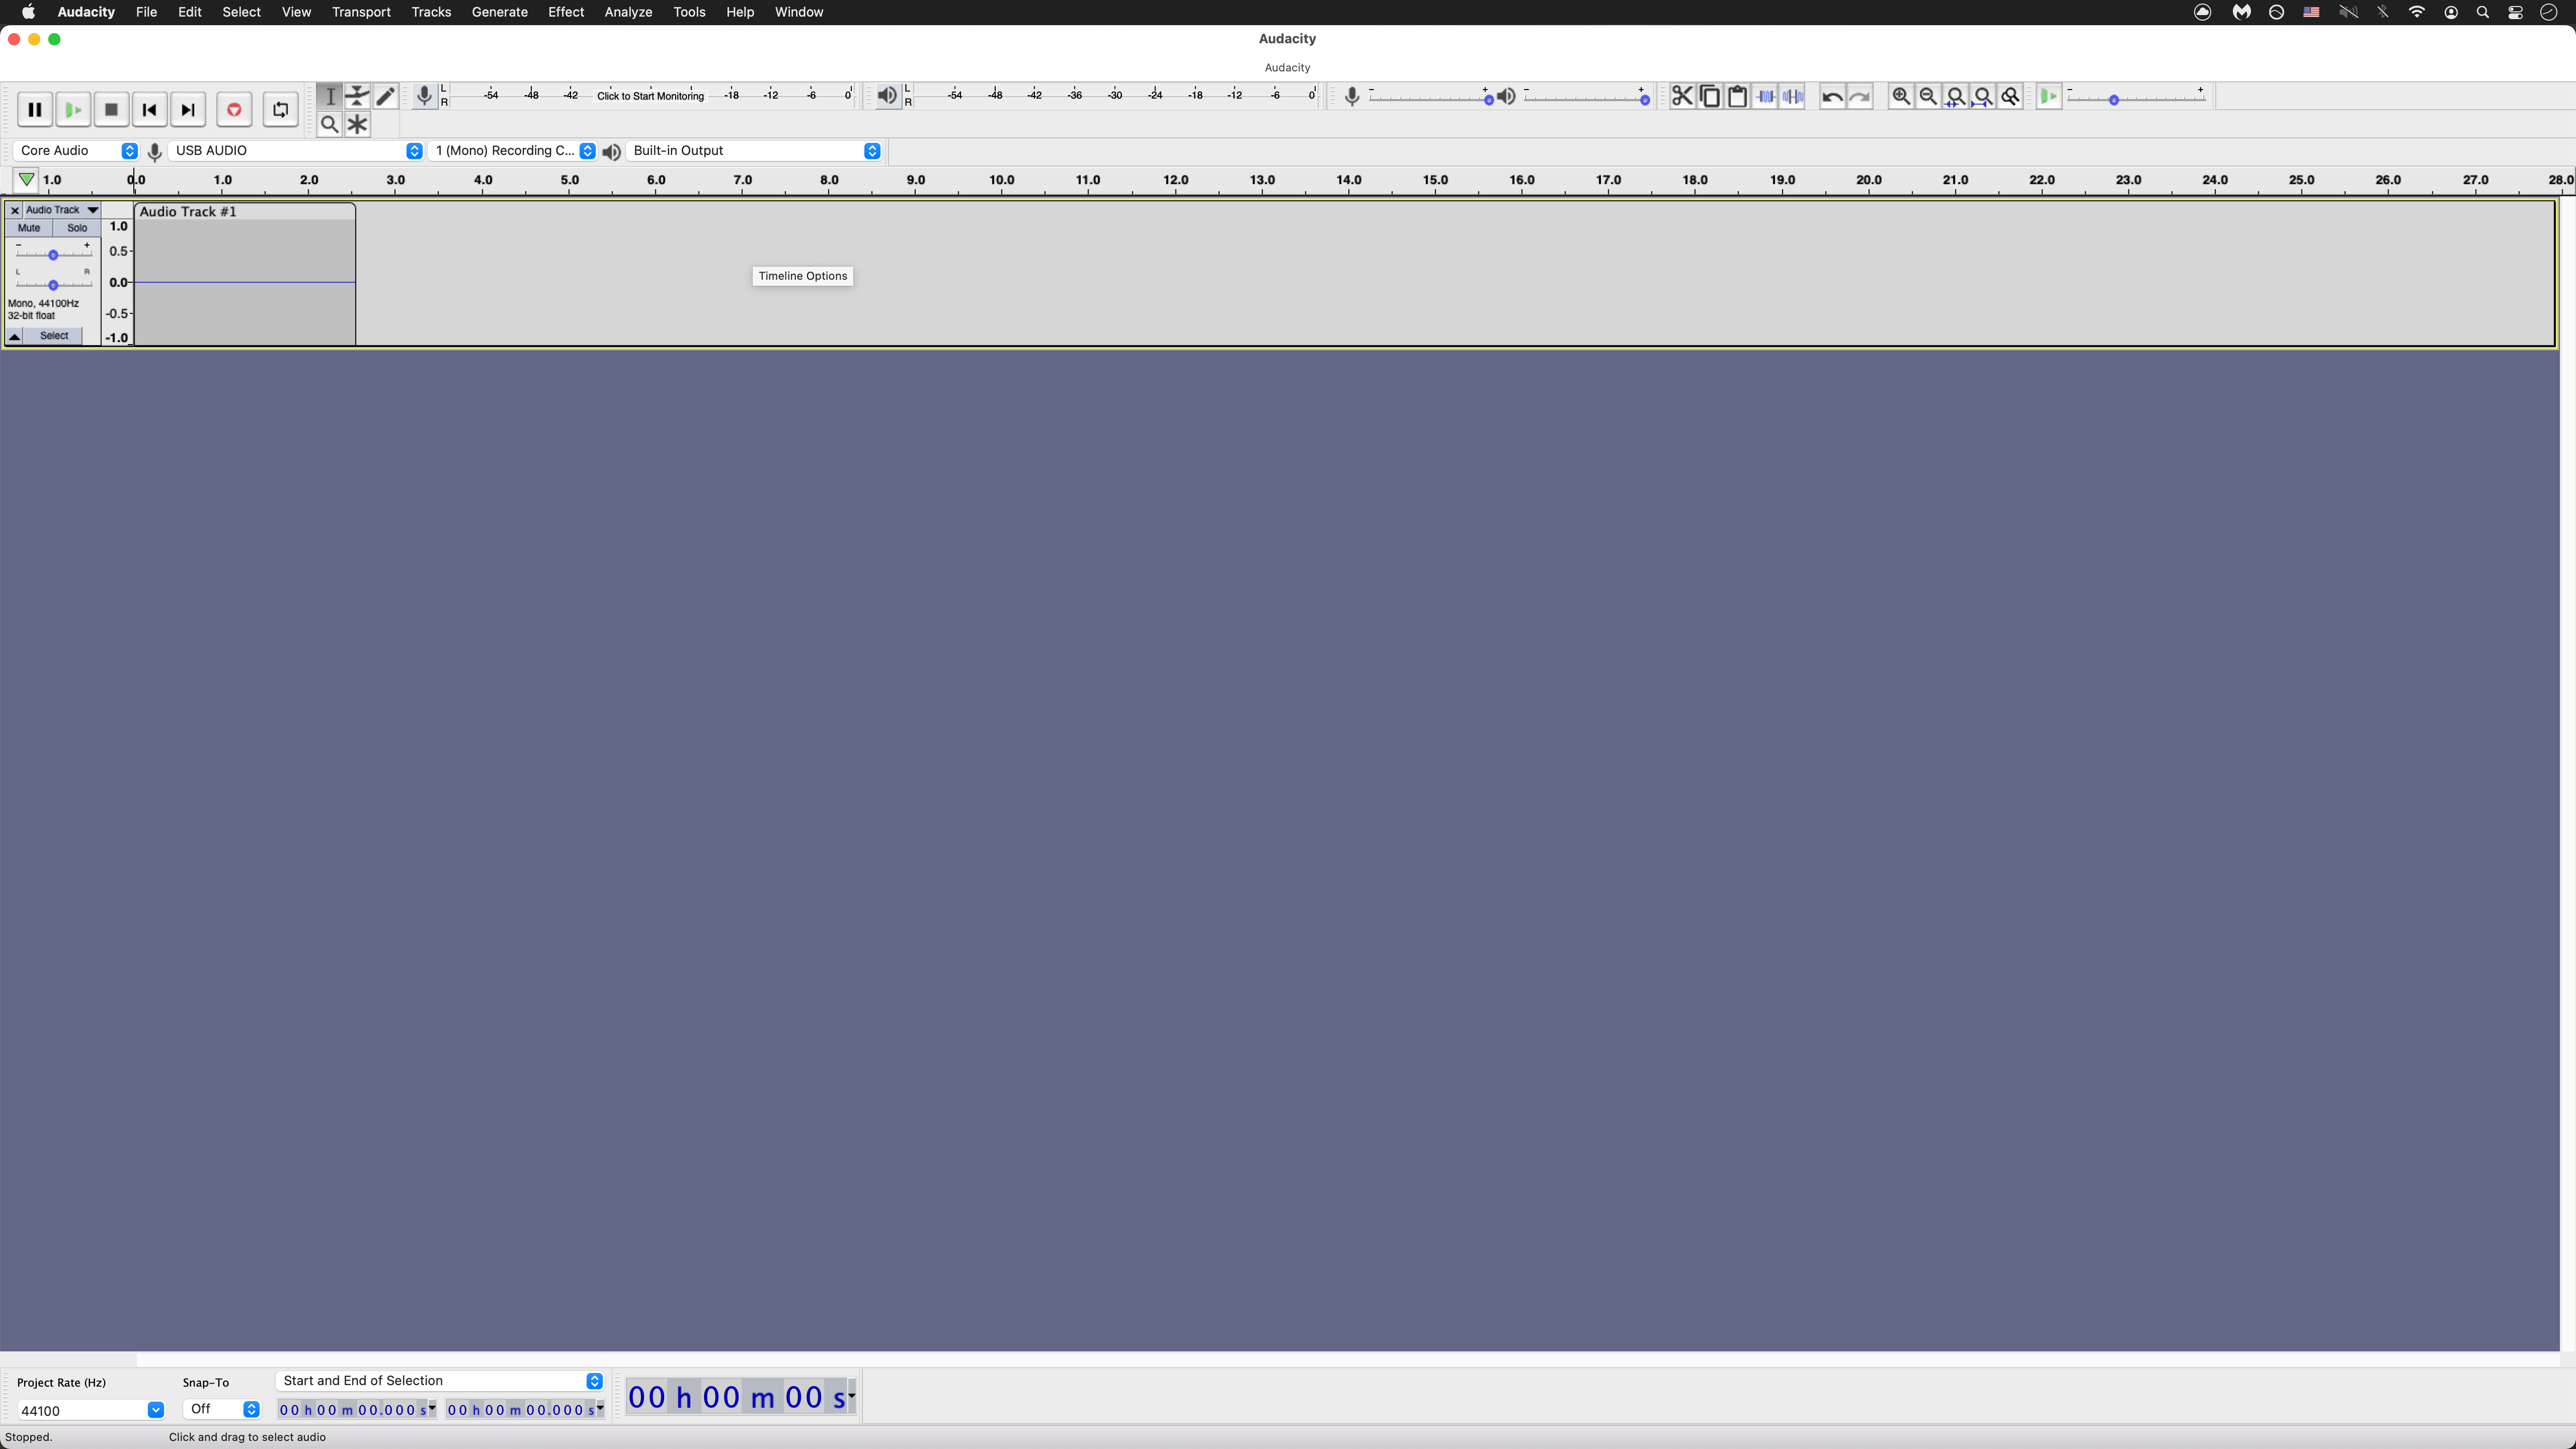Select the Zoom magnifier tool
Image resolution: width=2576 pixels, height=1449 pixels.
(x=330, y=124)
